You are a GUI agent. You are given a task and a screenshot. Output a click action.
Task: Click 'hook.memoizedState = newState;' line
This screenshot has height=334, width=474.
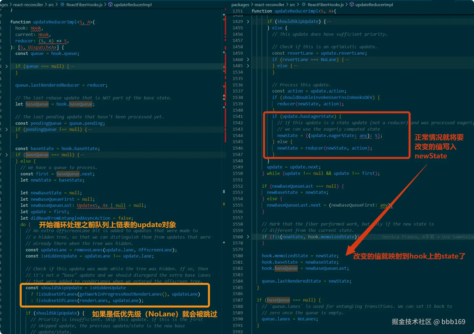tap(300, 256)
